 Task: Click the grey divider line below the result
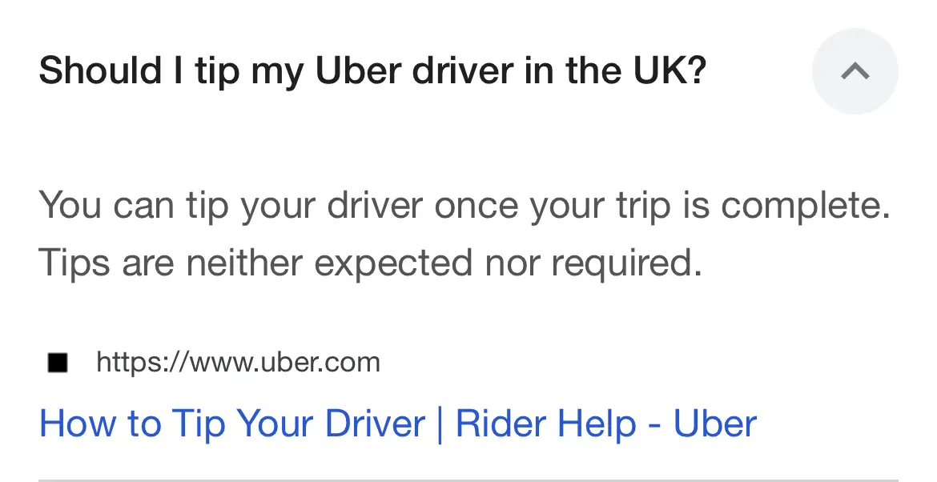(x=468, y=480)
